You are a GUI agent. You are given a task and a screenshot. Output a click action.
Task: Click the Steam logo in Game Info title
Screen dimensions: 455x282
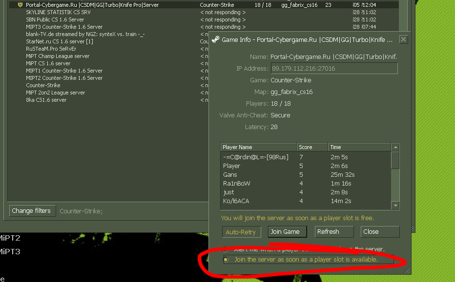[x=215, y=40]
